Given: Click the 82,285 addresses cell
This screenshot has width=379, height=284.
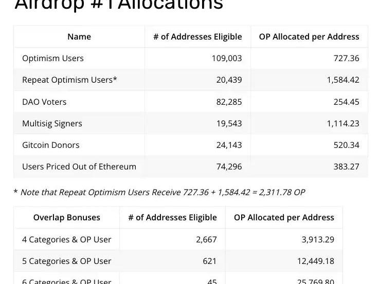Looking at the screenshot, I should coord(229,102).
